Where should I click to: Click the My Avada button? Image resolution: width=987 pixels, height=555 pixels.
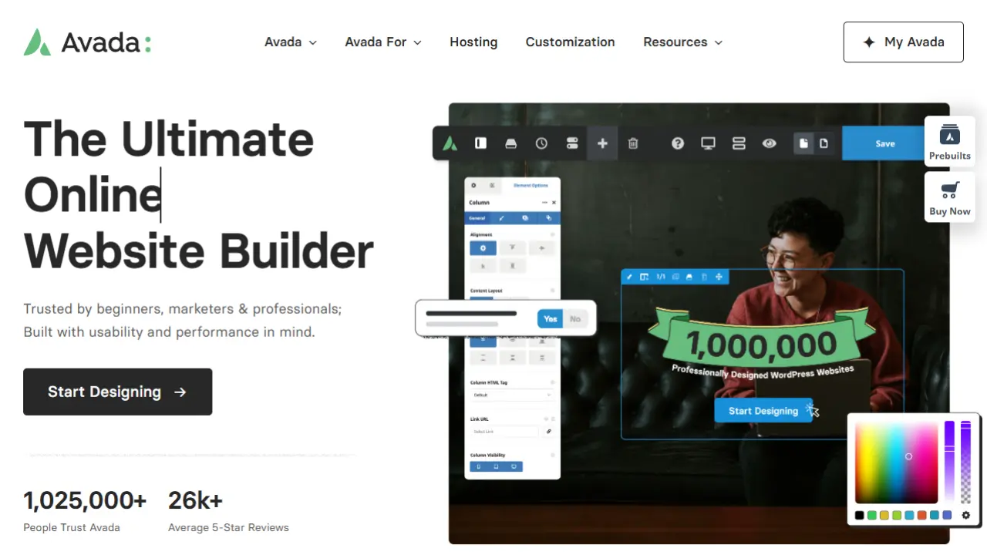point(903,42)
